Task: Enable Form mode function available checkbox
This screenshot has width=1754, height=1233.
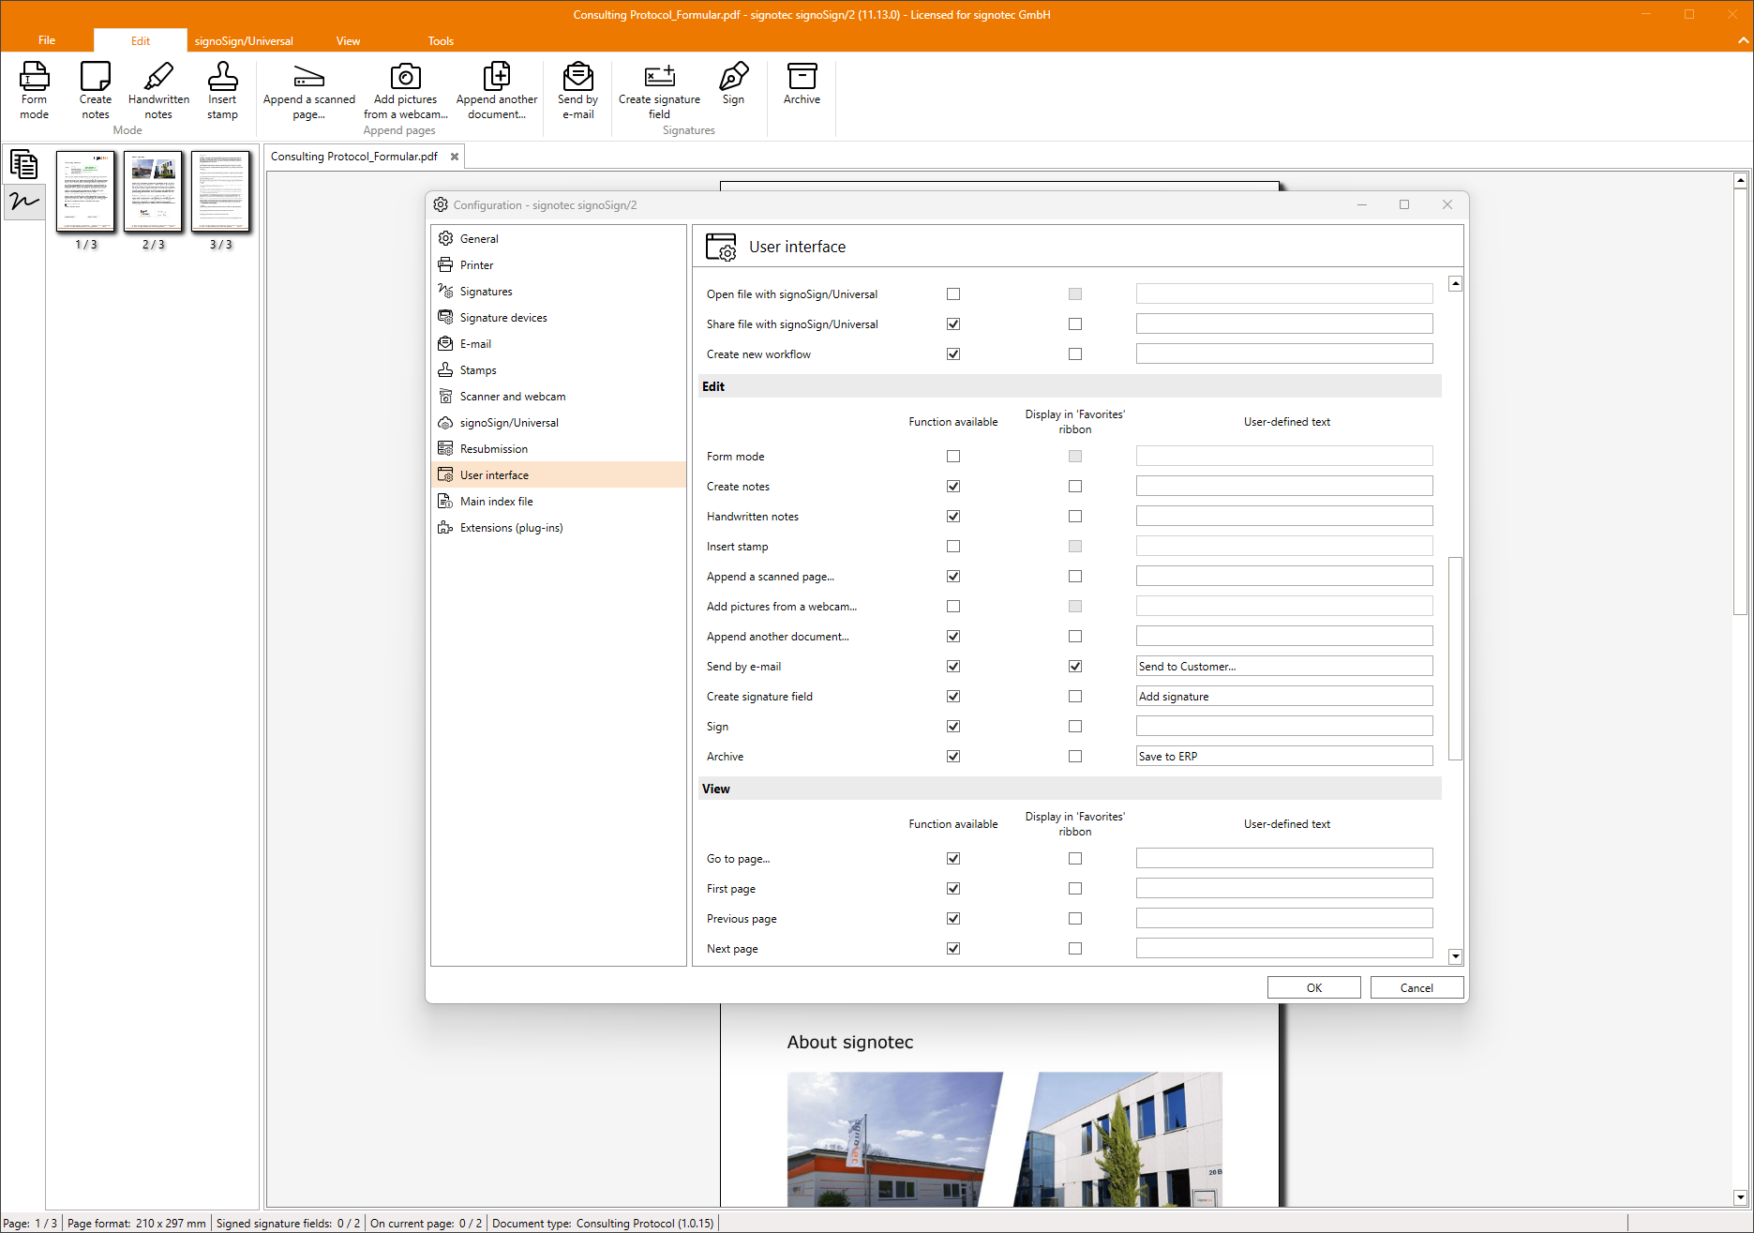Action: tap(953, 457)
